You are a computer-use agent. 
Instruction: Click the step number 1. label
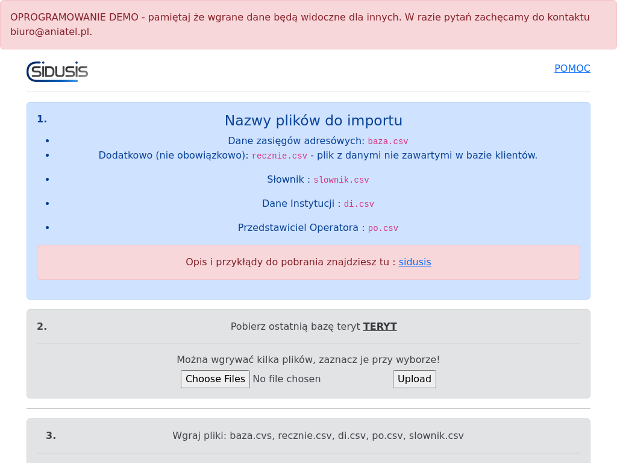tap(42, 119)
